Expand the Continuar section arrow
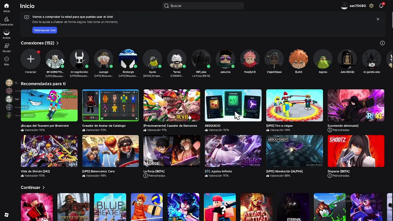The height and width of the screenshot is (221, 393). click(x=44, y=188)
